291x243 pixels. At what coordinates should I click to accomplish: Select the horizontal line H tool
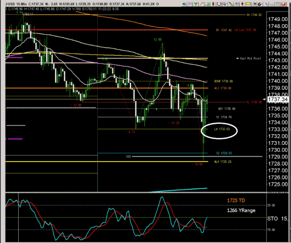(x=254, y=4)
